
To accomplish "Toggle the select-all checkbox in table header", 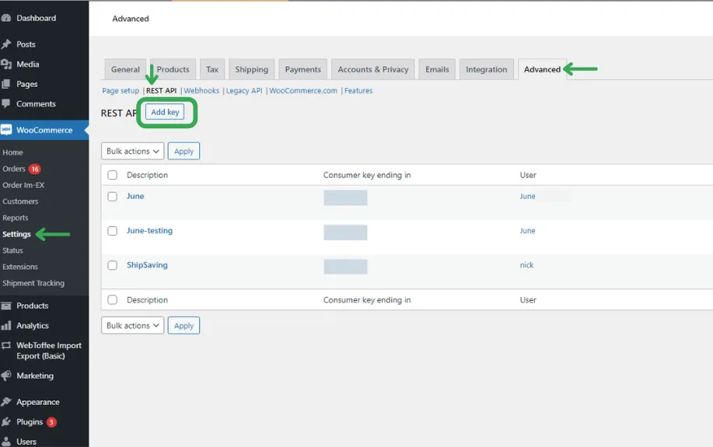I will point(112,175).
